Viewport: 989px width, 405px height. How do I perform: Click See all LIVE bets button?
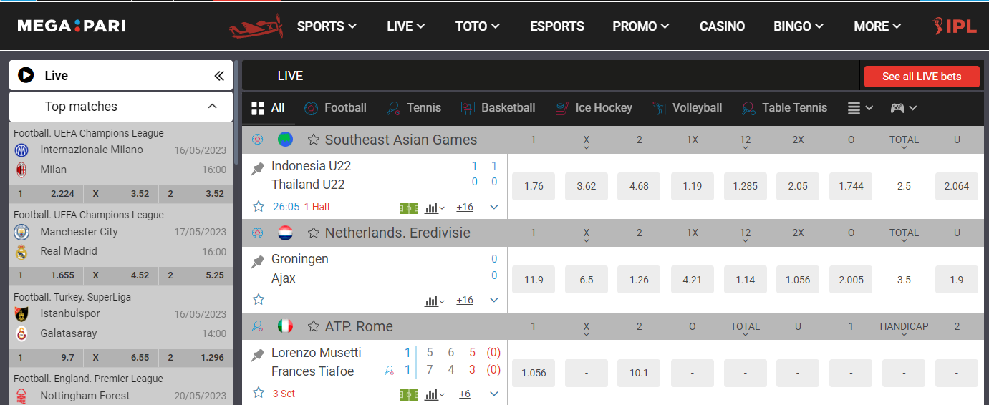tap(922, 77)
